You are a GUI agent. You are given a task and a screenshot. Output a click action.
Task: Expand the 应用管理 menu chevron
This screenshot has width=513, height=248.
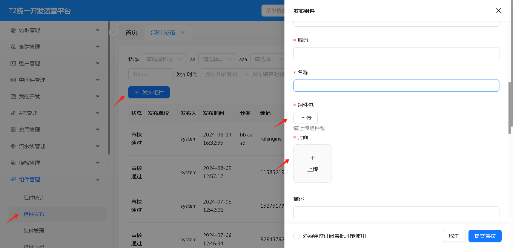point(98,130)
